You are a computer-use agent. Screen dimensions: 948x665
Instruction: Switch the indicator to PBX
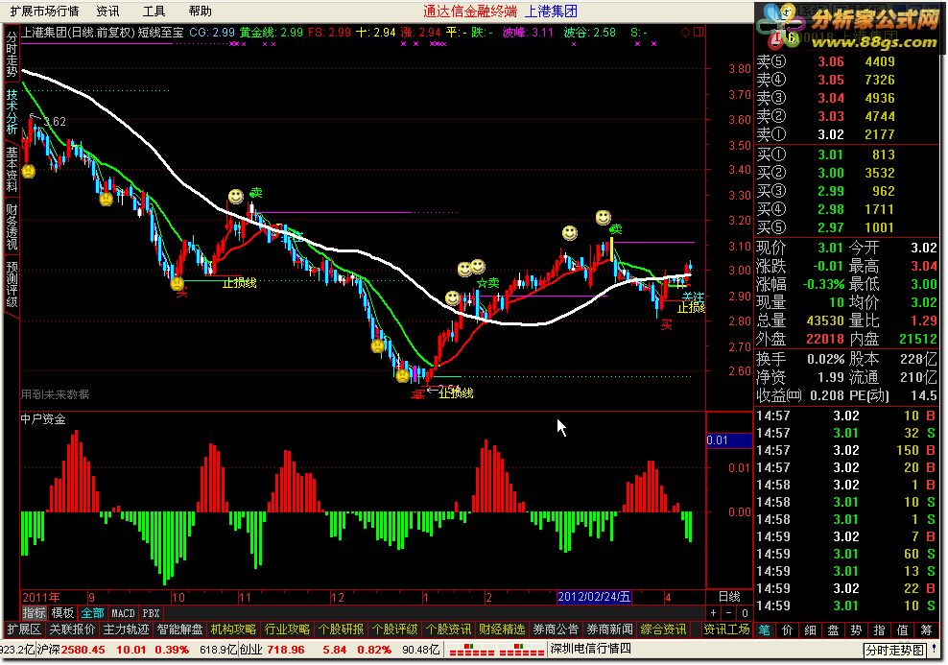(152, 613)
